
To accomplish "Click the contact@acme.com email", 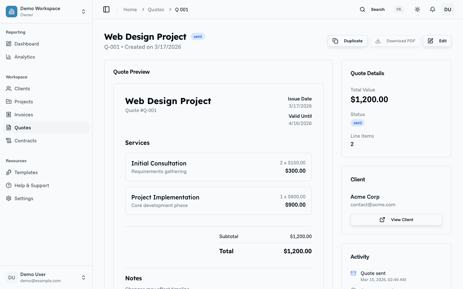I will click(x=373, y=204).
